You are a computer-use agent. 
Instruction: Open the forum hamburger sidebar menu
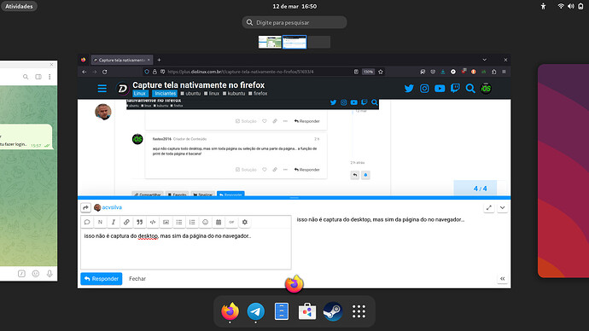point(102,89)
